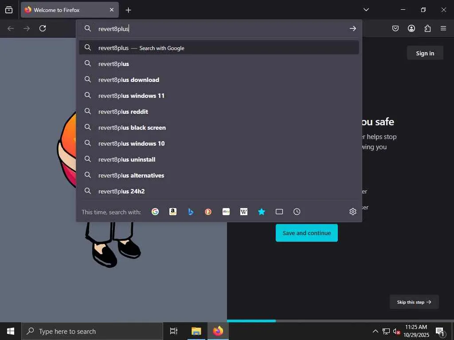Screen dimensions: 454x340
Task: Select the Welcome to Firefox tab
Action: [x=70, y=10]
